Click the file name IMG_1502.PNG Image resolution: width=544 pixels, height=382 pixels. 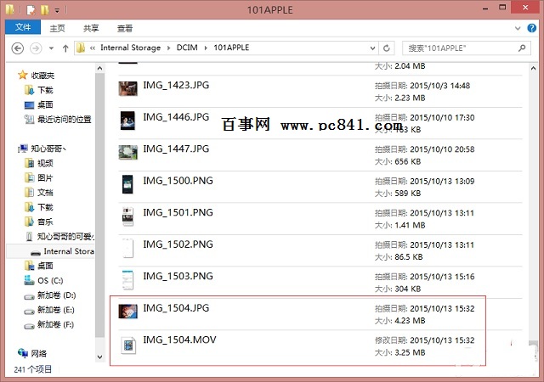point(178,244)
